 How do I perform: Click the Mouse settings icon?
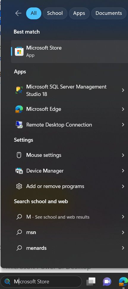pyautogui.click(x=19, y=155)
